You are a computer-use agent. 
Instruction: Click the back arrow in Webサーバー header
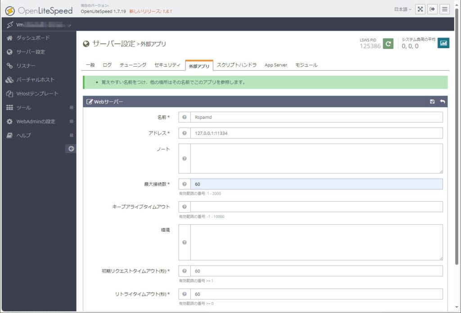[x=443, y=101]
